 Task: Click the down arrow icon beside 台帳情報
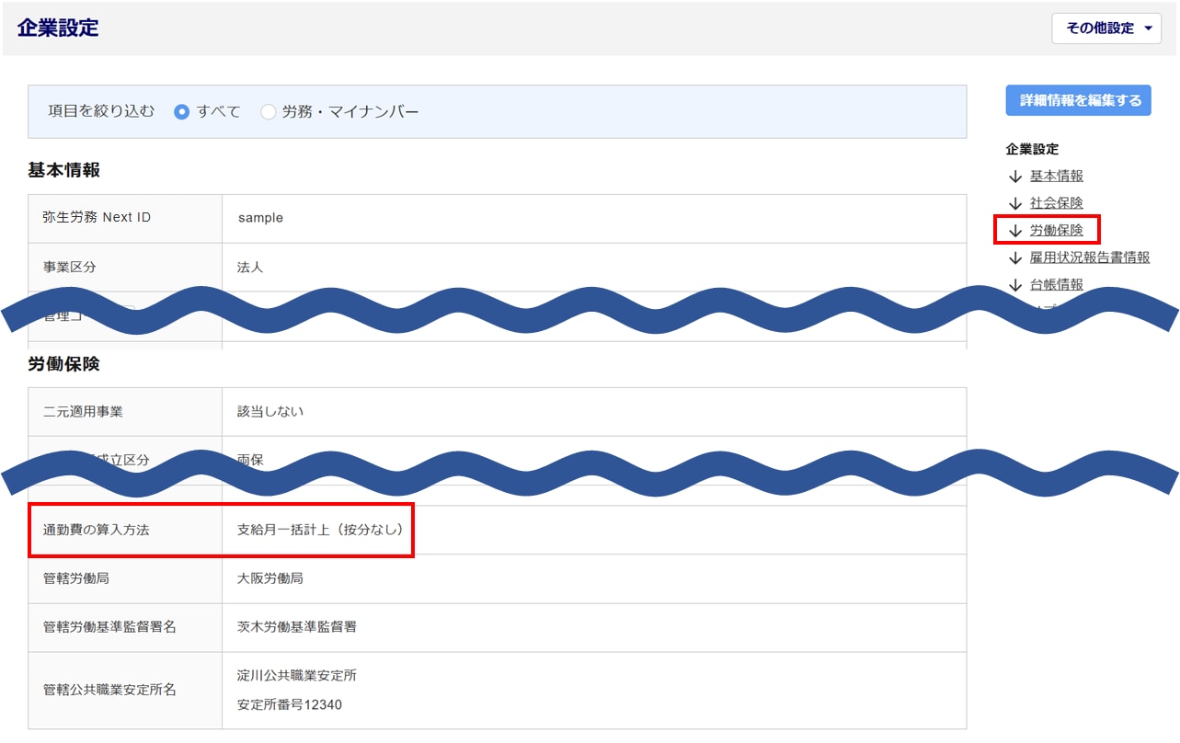[x=1015, y=285]
